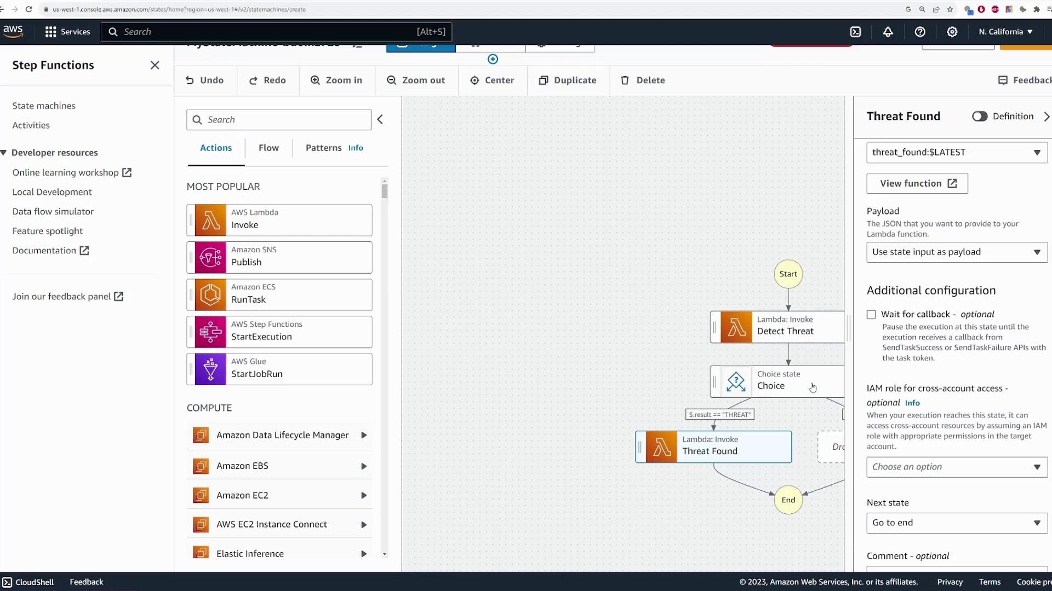
Task: Center the workflow canvas
Action: pyautogui.click(x=492, y=80)
